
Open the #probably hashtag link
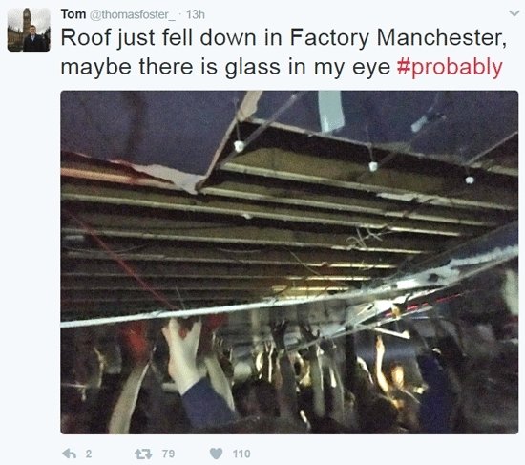pos(450,67)
